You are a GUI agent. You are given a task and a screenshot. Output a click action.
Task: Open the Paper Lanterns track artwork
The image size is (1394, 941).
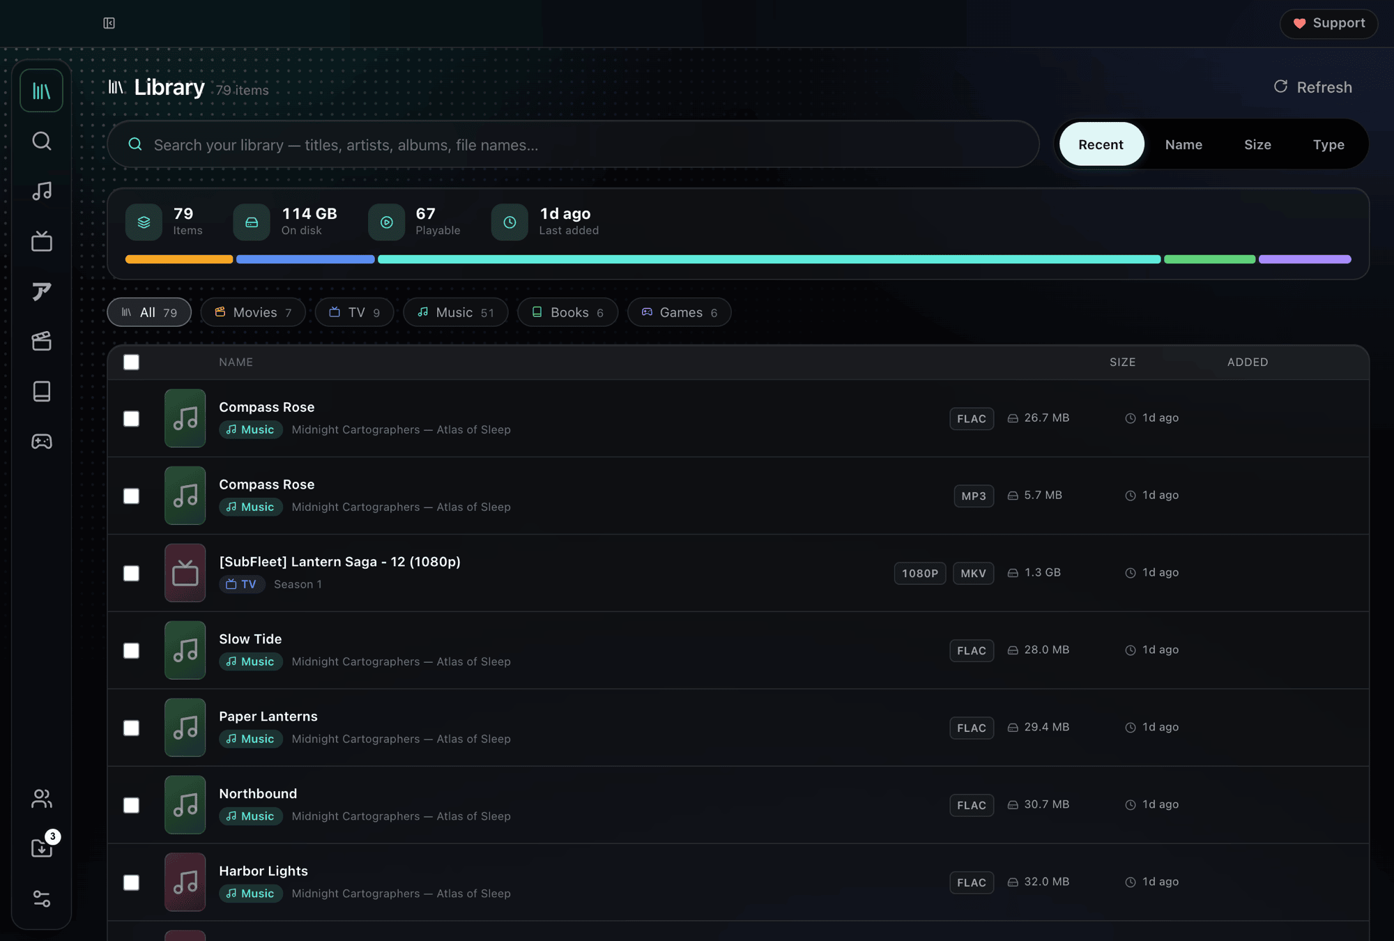pos(185,728)
